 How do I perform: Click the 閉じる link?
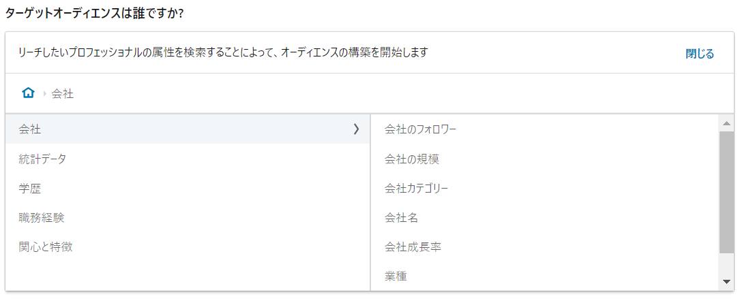tap(700, 54)
